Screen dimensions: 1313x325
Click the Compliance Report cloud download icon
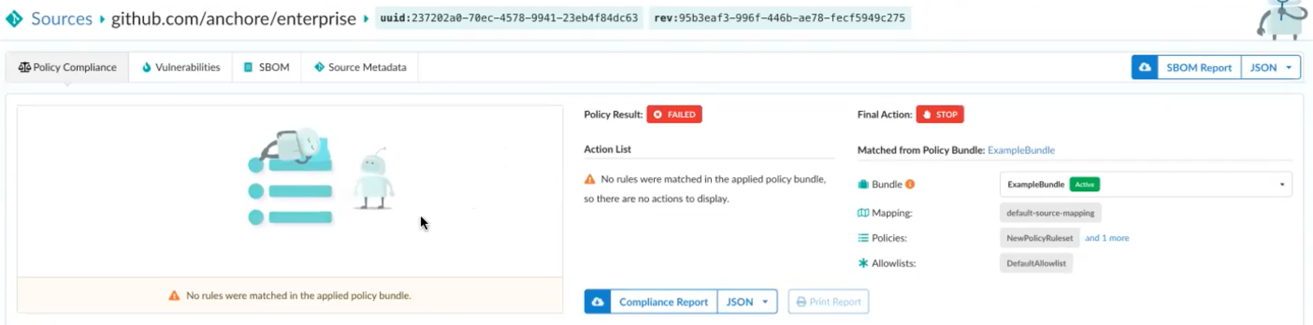click(x=597, y=302)
